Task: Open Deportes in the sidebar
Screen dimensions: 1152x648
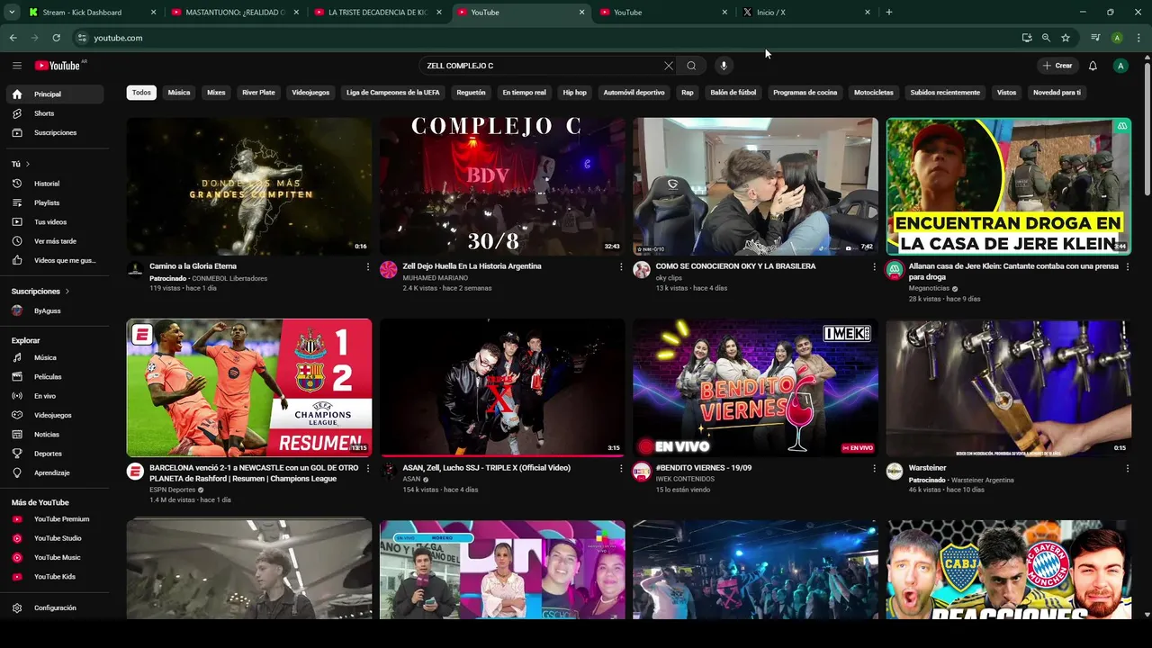Action: point(54,454)
